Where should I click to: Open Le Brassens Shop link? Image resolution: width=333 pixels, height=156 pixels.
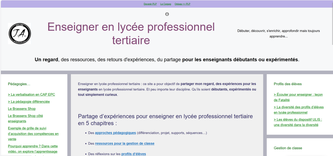click(22, 109)
